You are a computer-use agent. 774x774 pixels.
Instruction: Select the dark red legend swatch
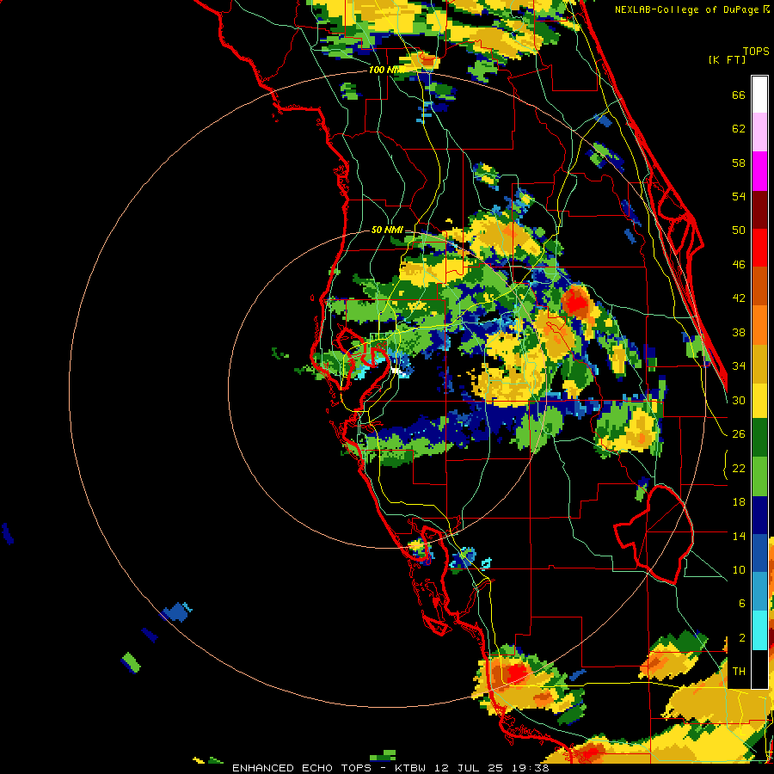click(759, 210)
